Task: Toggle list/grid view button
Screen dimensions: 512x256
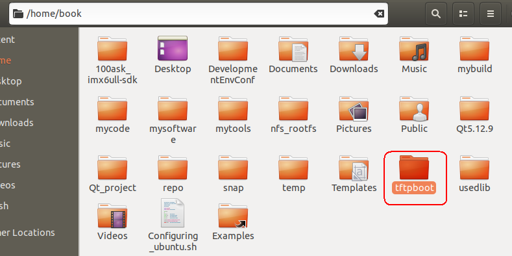Action: pos(463,14)
